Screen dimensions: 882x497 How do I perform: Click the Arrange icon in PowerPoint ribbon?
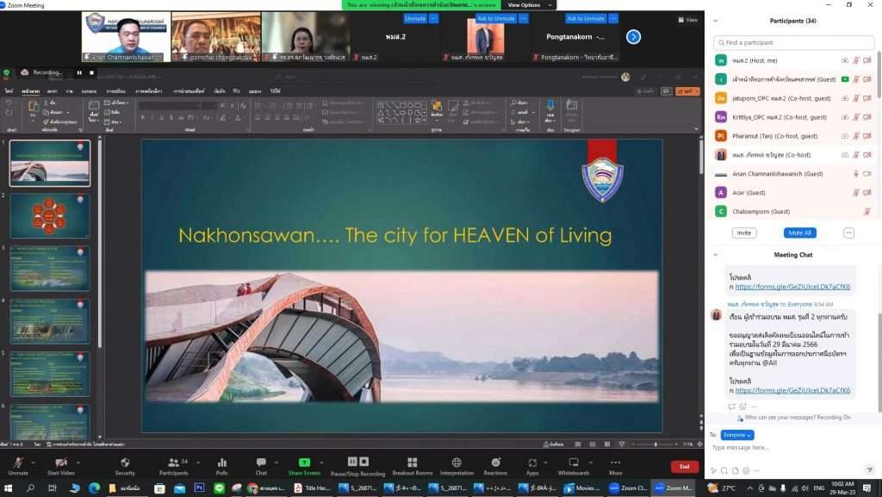pyautogui.click(x=437, y=106)
